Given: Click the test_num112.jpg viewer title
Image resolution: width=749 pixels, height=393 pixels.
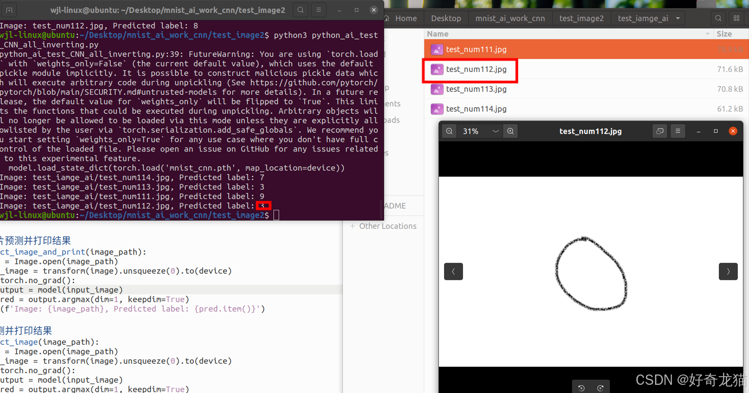Looking at the screenshot, I should [590, 131].
